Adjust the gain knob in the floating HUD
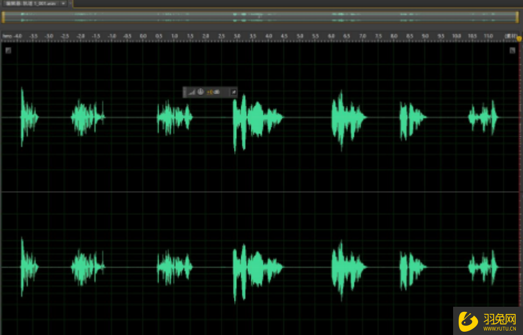 pyautogui.click(x=200, y=92)
